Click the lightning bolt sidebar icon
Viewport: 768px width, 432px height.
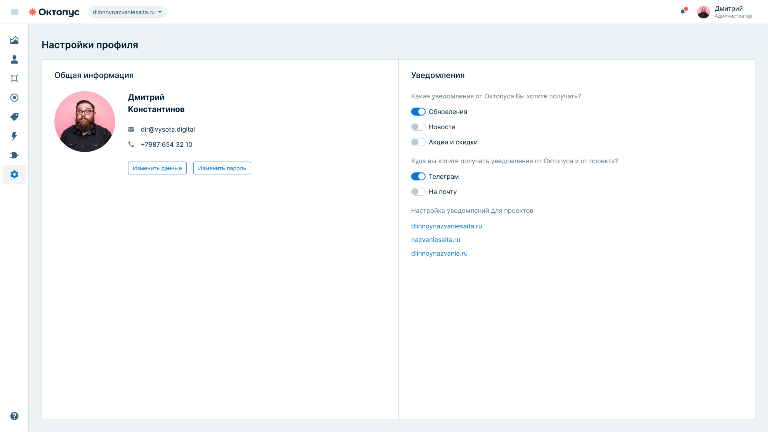click(14, 136)
